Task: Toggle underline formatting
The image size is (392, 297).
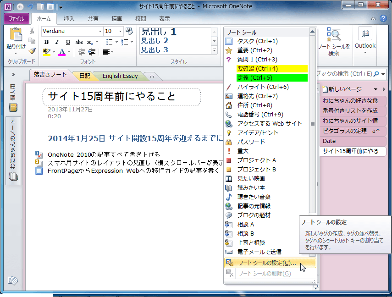Action: (68, 42)
